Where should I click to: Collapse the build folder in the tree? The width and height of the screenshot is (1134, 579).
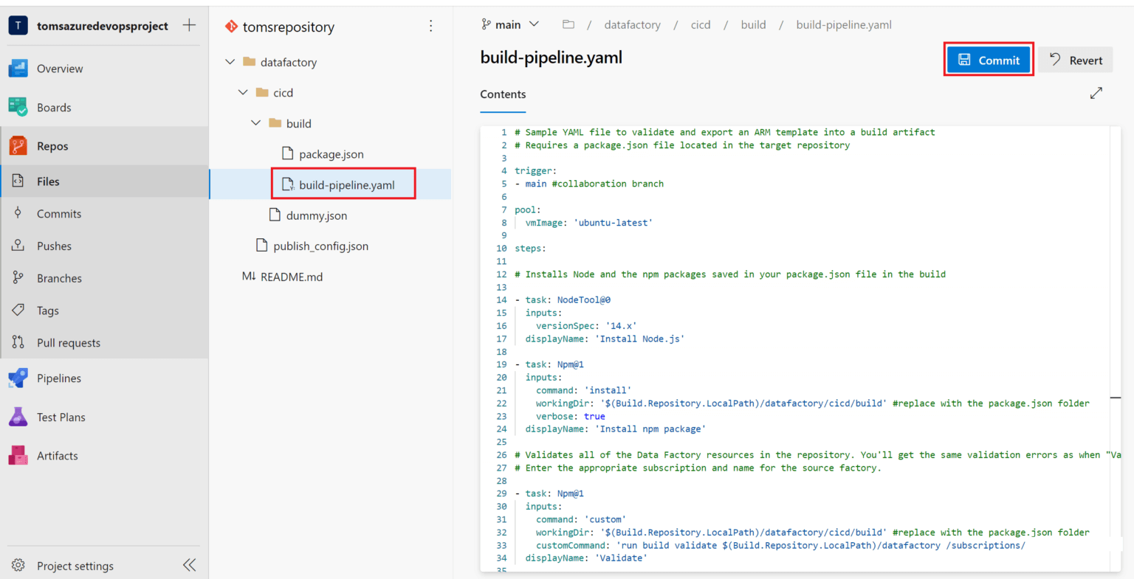(255, 122)
